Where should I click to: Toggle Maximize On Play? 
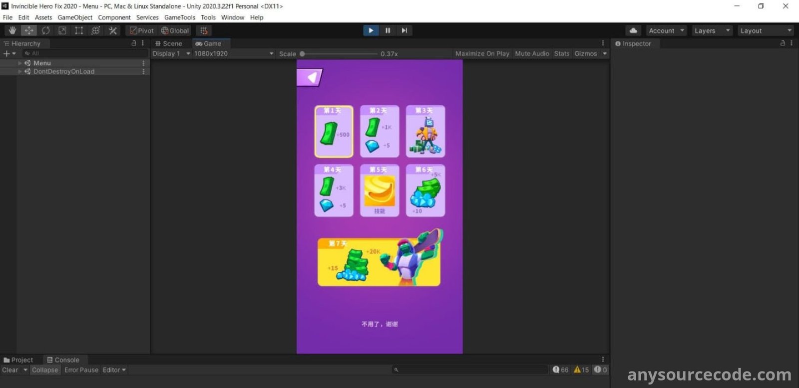tap(482, 53)
